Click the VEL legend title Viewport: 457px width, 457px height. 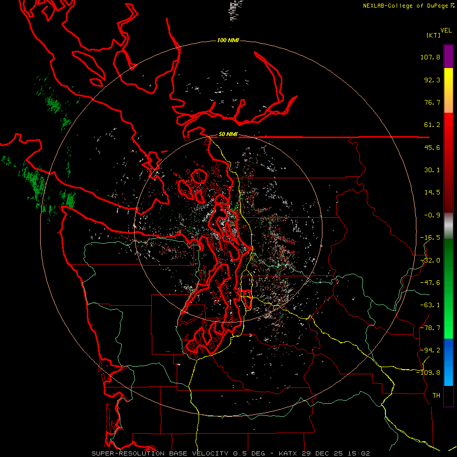[x=446, y=30]
